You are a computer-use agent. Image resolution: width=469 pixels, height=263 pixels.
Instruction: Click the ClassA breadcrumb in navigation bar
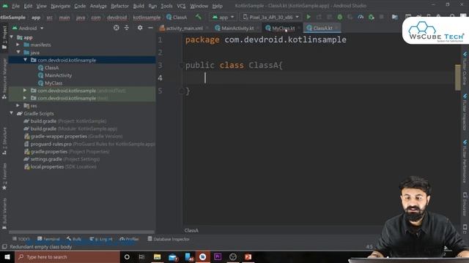[x=177, y=18]
